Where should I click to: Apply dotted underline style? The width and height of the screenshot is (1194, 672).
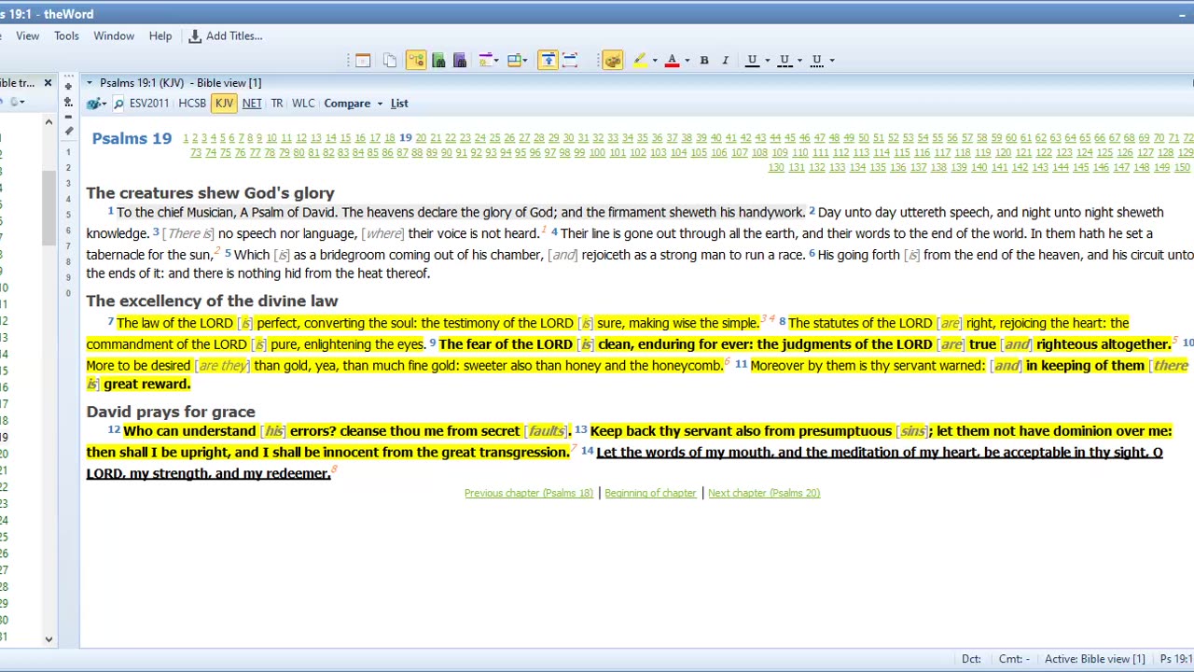tap(817, 60)
